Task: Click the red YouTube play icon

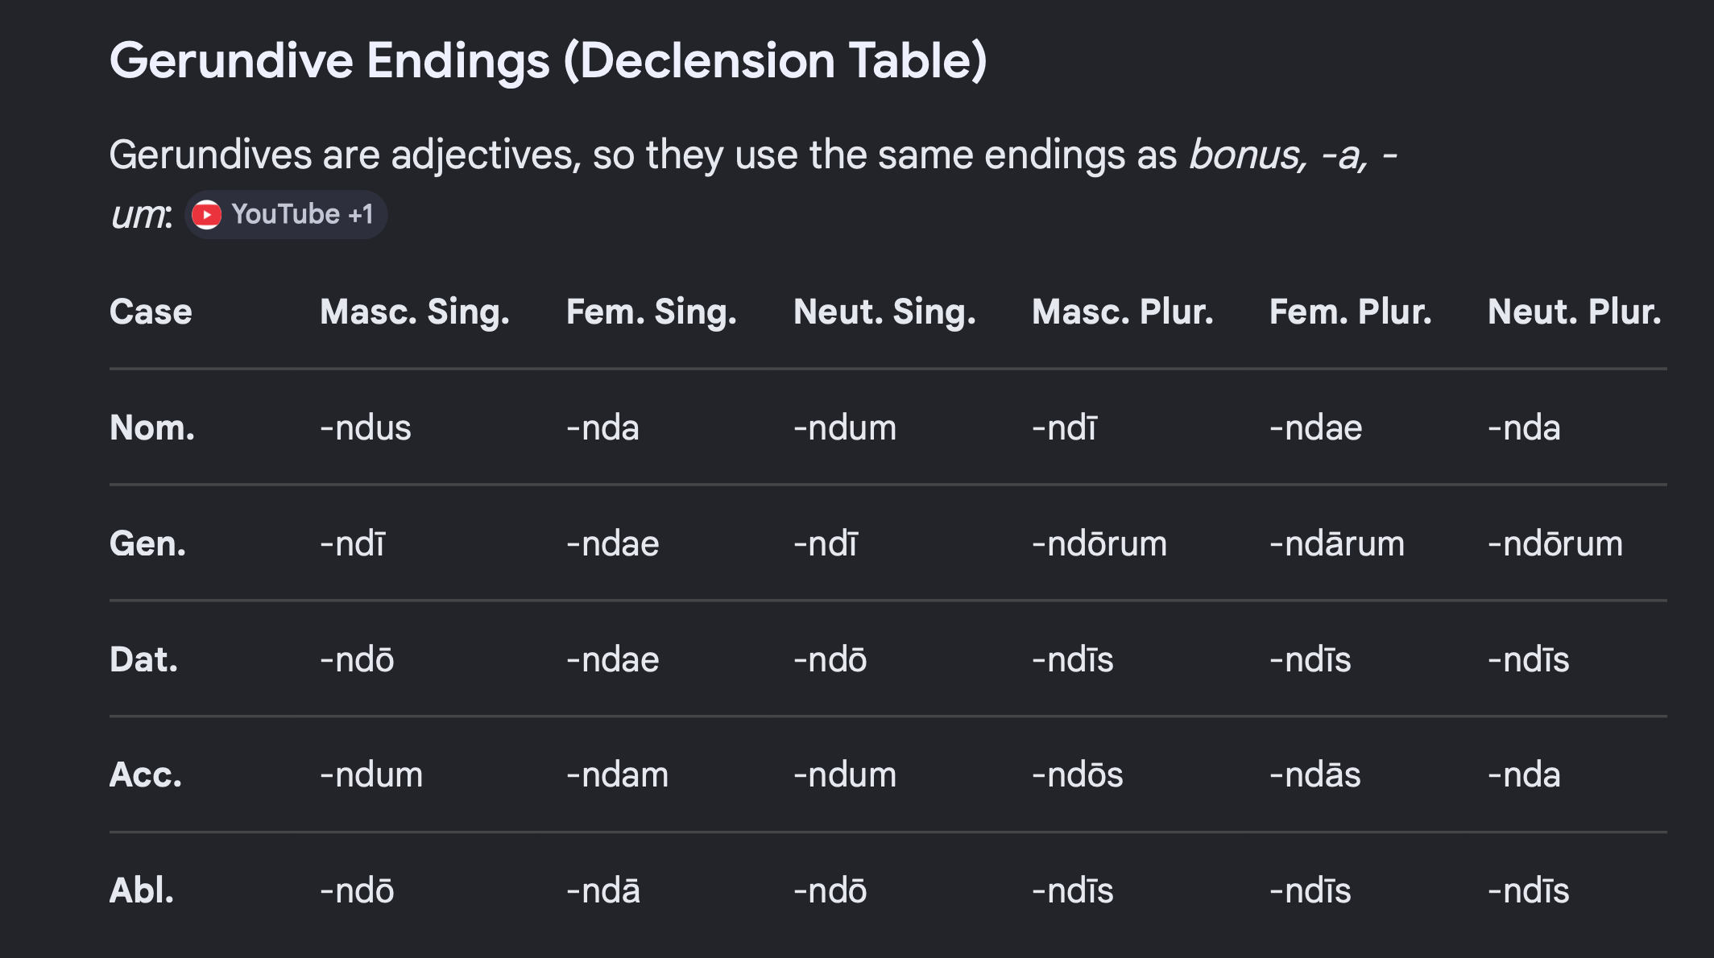Action: [207, 215]
